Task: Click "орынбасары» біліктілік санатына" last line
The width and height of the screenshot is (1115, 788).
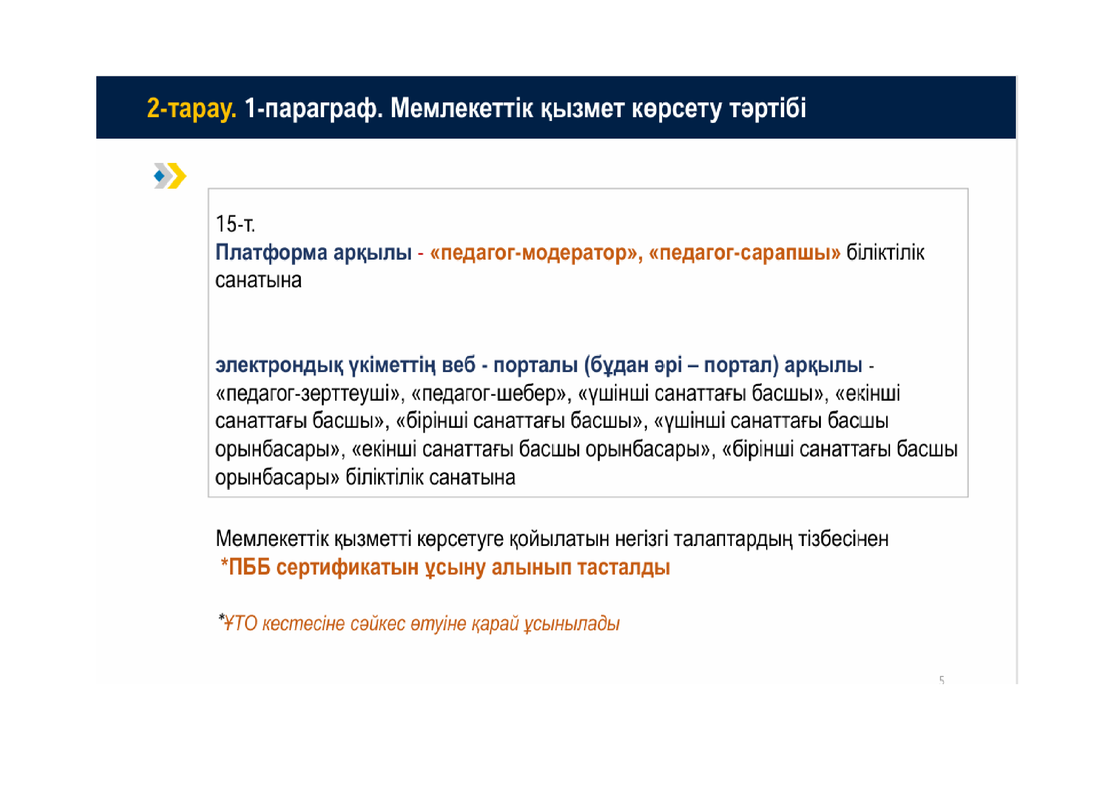Action: 365,477
